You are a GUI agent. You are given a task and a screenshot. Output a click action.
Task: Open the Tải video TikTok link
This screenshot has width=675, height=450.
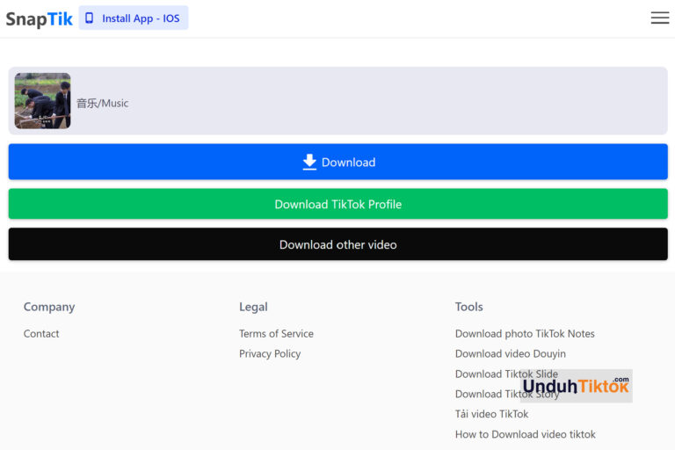[491, 414]
